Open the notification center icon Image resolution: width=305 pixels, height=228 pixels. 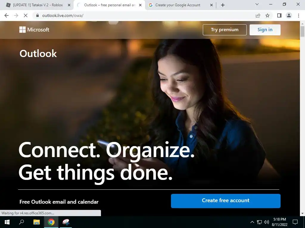tap(295, 222)
